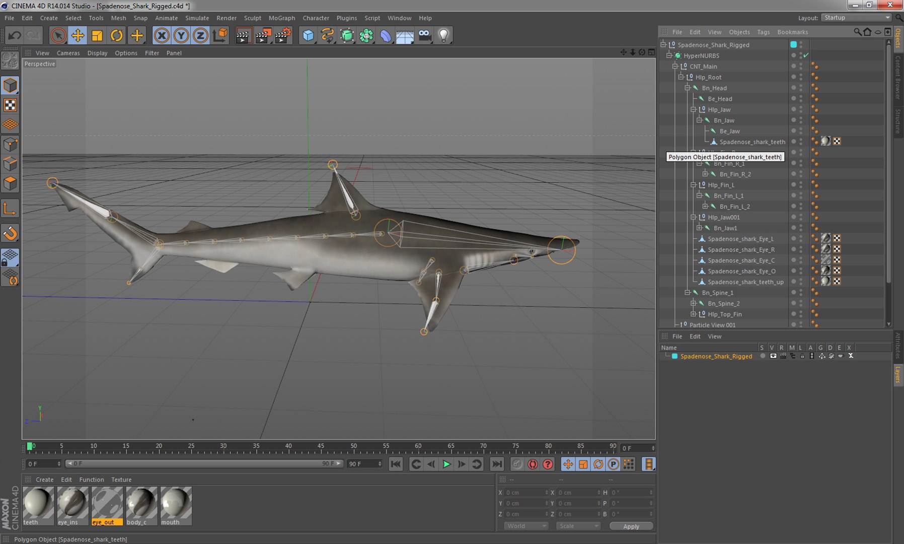Toggle position keyframe recording
Screen dimensions: 904x544
[568, 464]
